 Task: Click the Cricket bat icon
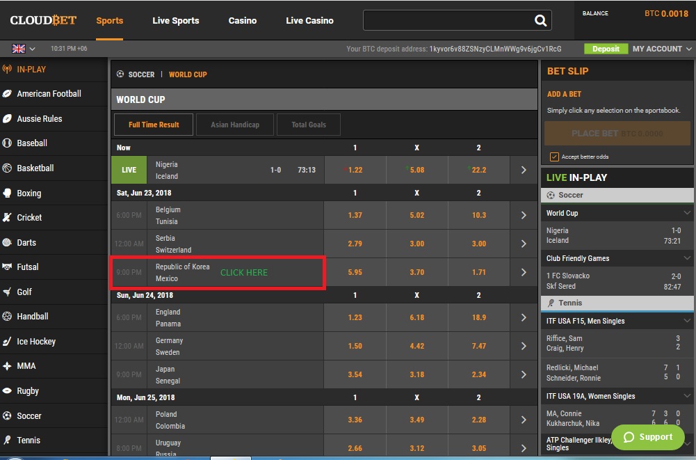[x=7, y=217]
